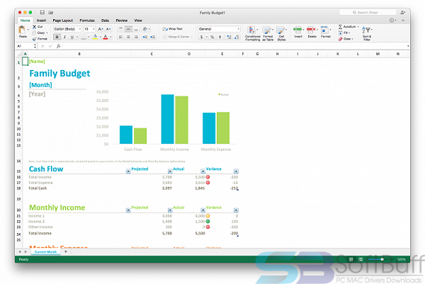425x284 pixels.
Task: Toggle italic formatting
Action: (64, 37)
